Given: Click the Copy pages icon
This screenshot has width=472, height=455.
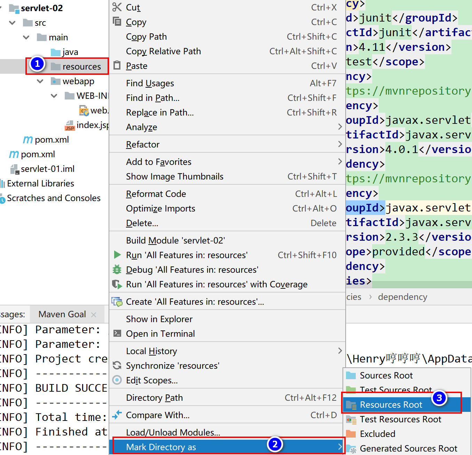Looking at the screenshot, I should (117, 22).
